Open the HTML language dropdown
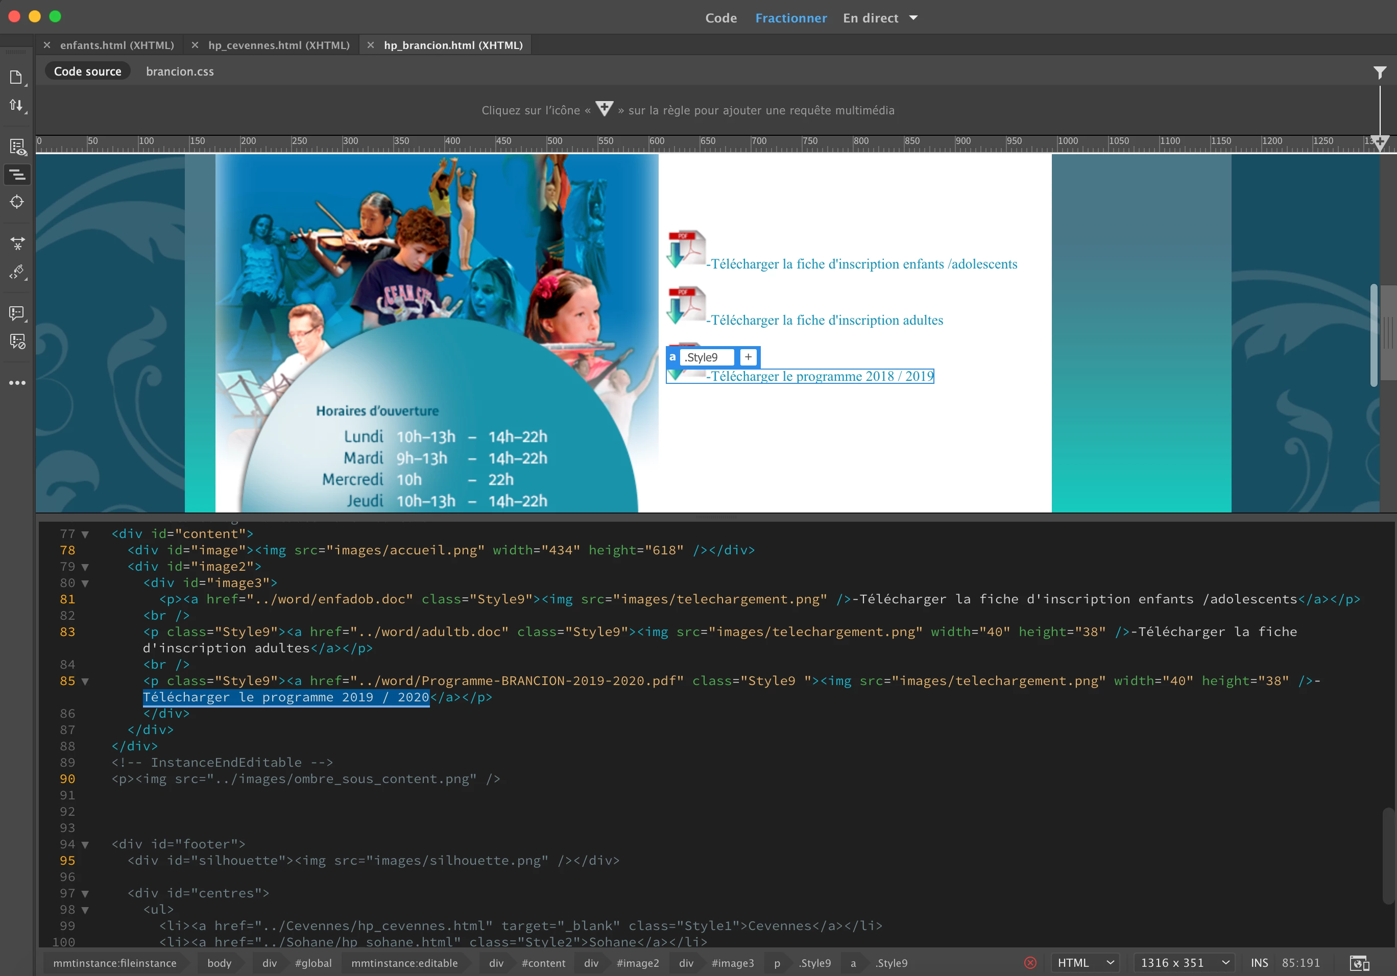This screenshot has width=1397, height=976. coord(1085,963)
